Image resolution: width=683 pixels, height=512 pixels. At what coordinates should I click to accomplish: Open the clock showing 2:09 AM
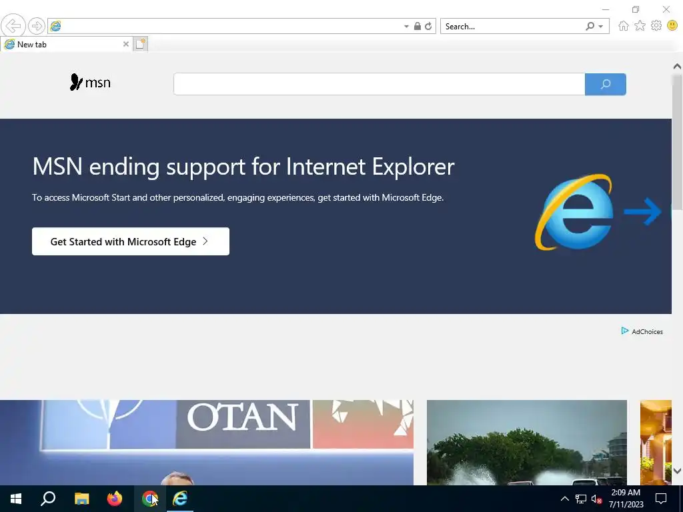[x=626, y=499]
